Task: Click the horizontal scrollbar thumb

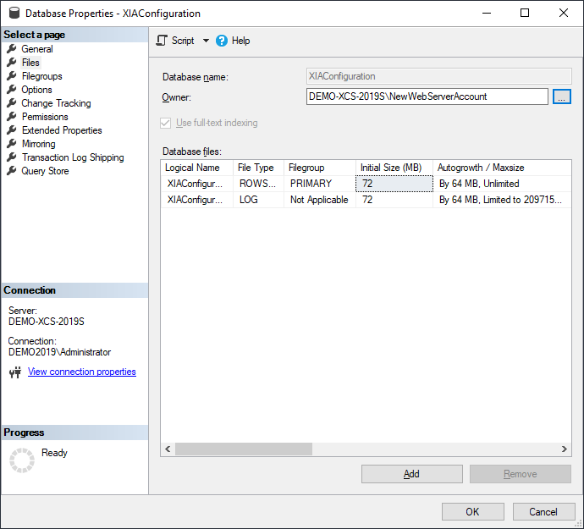Action: pyautogui.click(x=244, y=449)
